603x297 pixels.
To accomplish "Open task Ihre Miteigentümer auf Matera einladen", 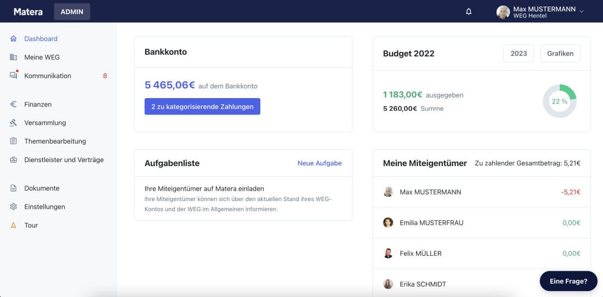I will click(x=204, y=189).
